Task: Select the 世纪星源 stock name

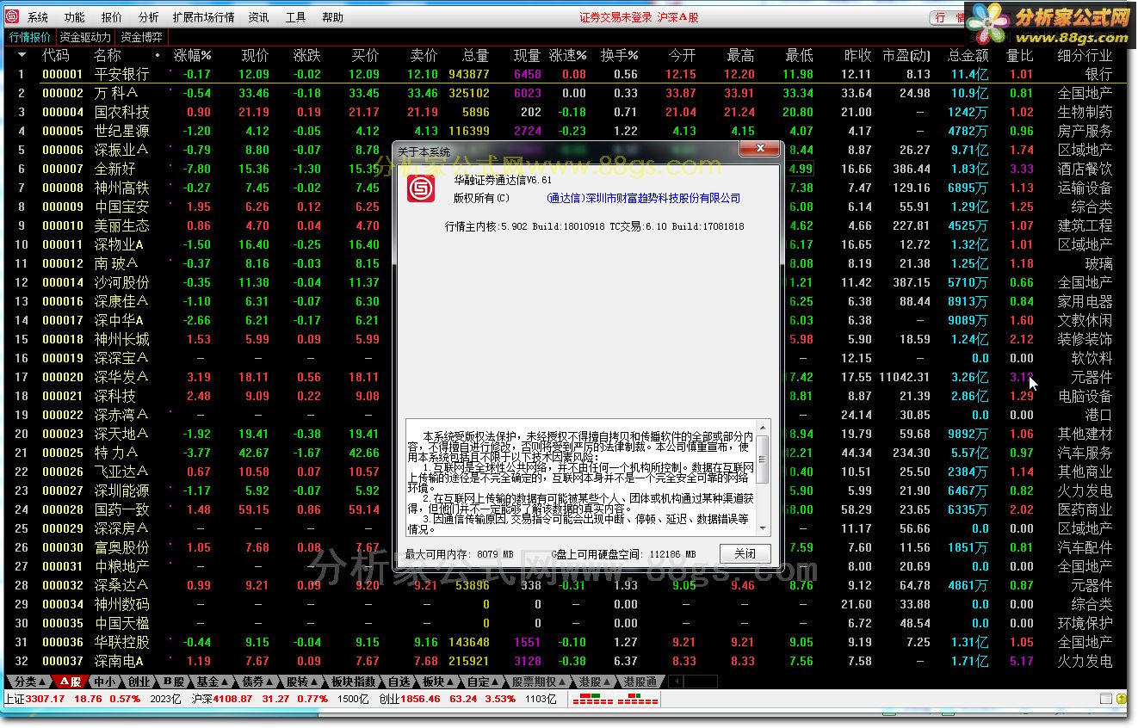Action: pyautogui.click(x=121, y=132)
